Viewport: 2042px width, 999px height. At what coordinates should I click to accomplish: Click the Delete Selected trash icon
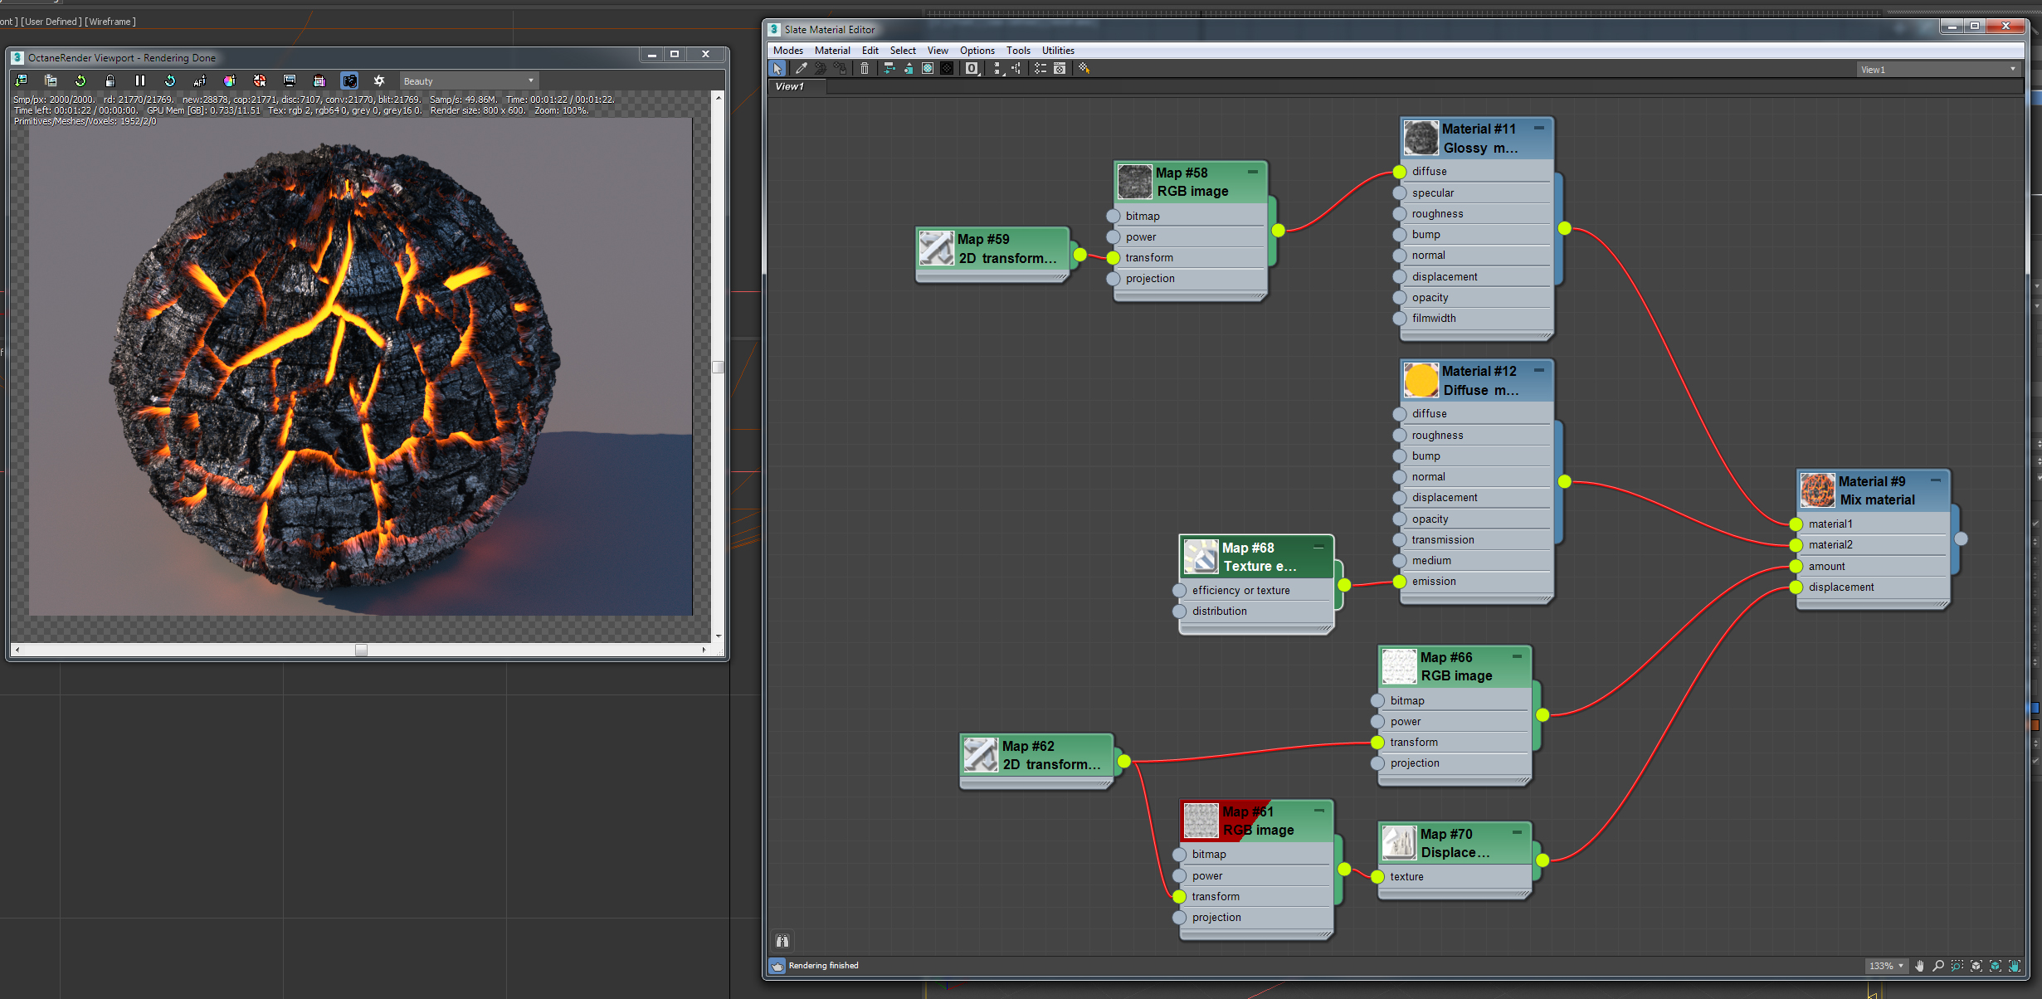point(865,69)
